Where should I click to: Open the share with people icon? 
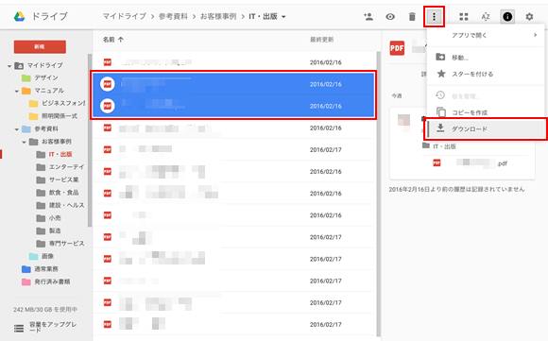pyautogui.click(x=368, y=16)
